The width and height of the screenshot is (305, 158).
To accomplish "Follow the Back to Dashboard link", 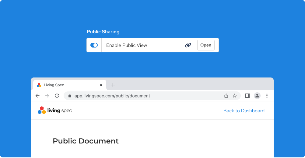I will coord(244,111).
